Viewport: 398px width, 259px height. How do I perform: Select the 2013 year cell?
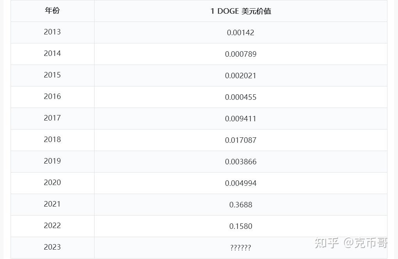point(52,32)
